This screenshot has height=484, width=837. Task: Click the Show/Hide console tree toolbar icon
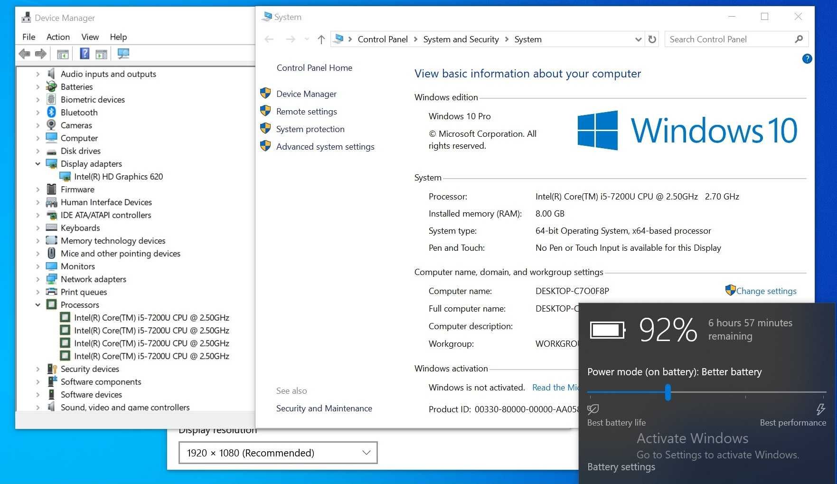[63, 54]
